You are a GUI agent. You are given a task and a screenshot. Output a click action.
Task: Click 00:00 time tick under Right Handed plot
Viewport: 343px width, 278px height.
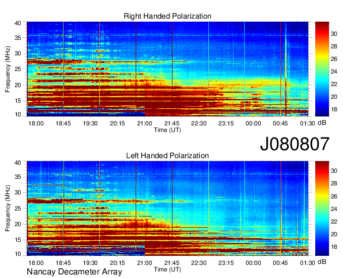coord(253,123)
